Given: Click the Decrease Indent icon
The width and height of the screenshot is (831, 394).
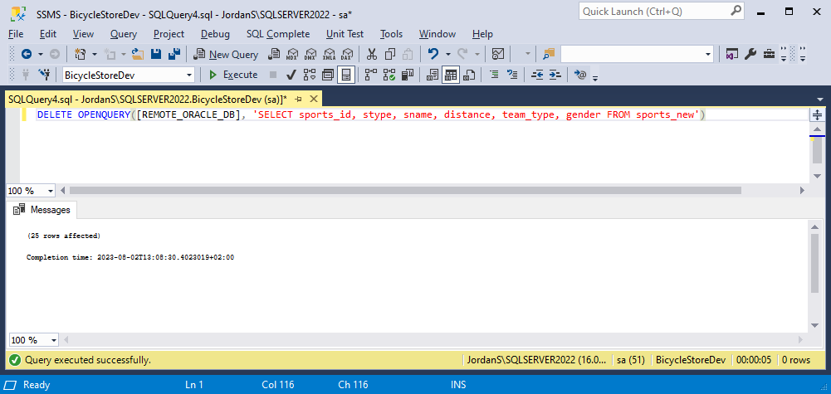Looking at the screenshot, I should pyautogui.click(x=537, y=75).
